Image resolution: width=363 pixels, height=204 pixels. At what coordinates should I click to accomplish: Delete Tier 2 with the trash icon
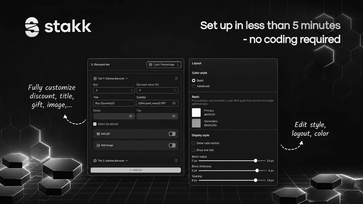pos(176,160)
